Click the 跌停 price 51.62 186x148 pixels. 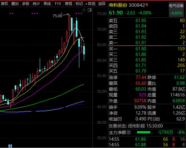179,77
